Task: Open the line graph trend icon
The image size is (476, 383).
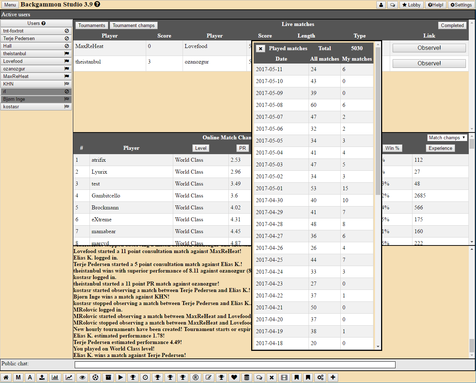Action: tap(69, 377)
